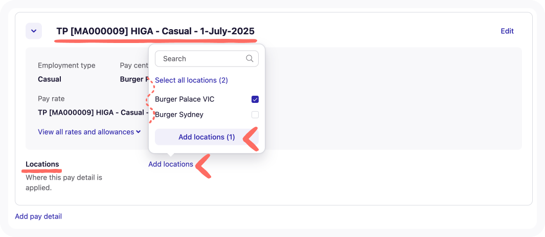Click the Employment type label
Image resolution: width=545 pixels, height=237 pixels.
tap(66, 66)
